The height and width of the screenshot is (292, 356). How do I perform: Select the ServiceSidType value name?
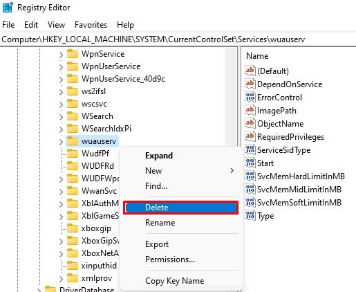[283, 150]
